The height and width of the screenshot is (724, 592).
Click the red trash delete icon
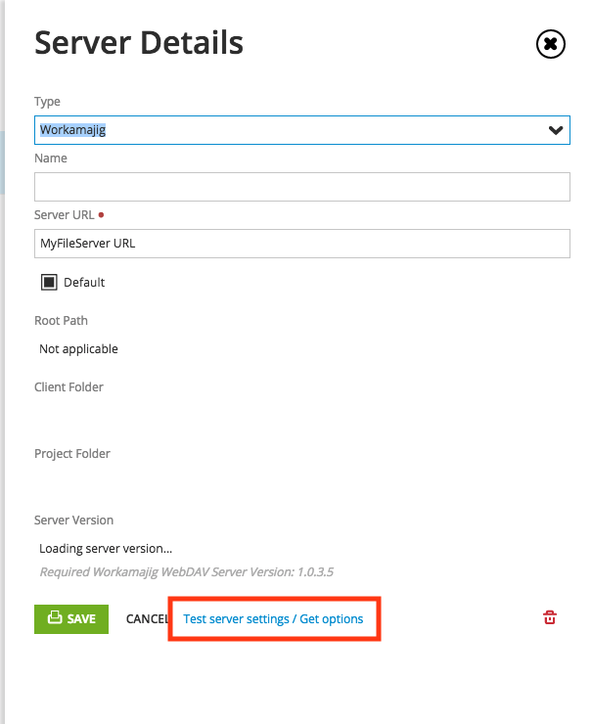[x=550, y=617]
